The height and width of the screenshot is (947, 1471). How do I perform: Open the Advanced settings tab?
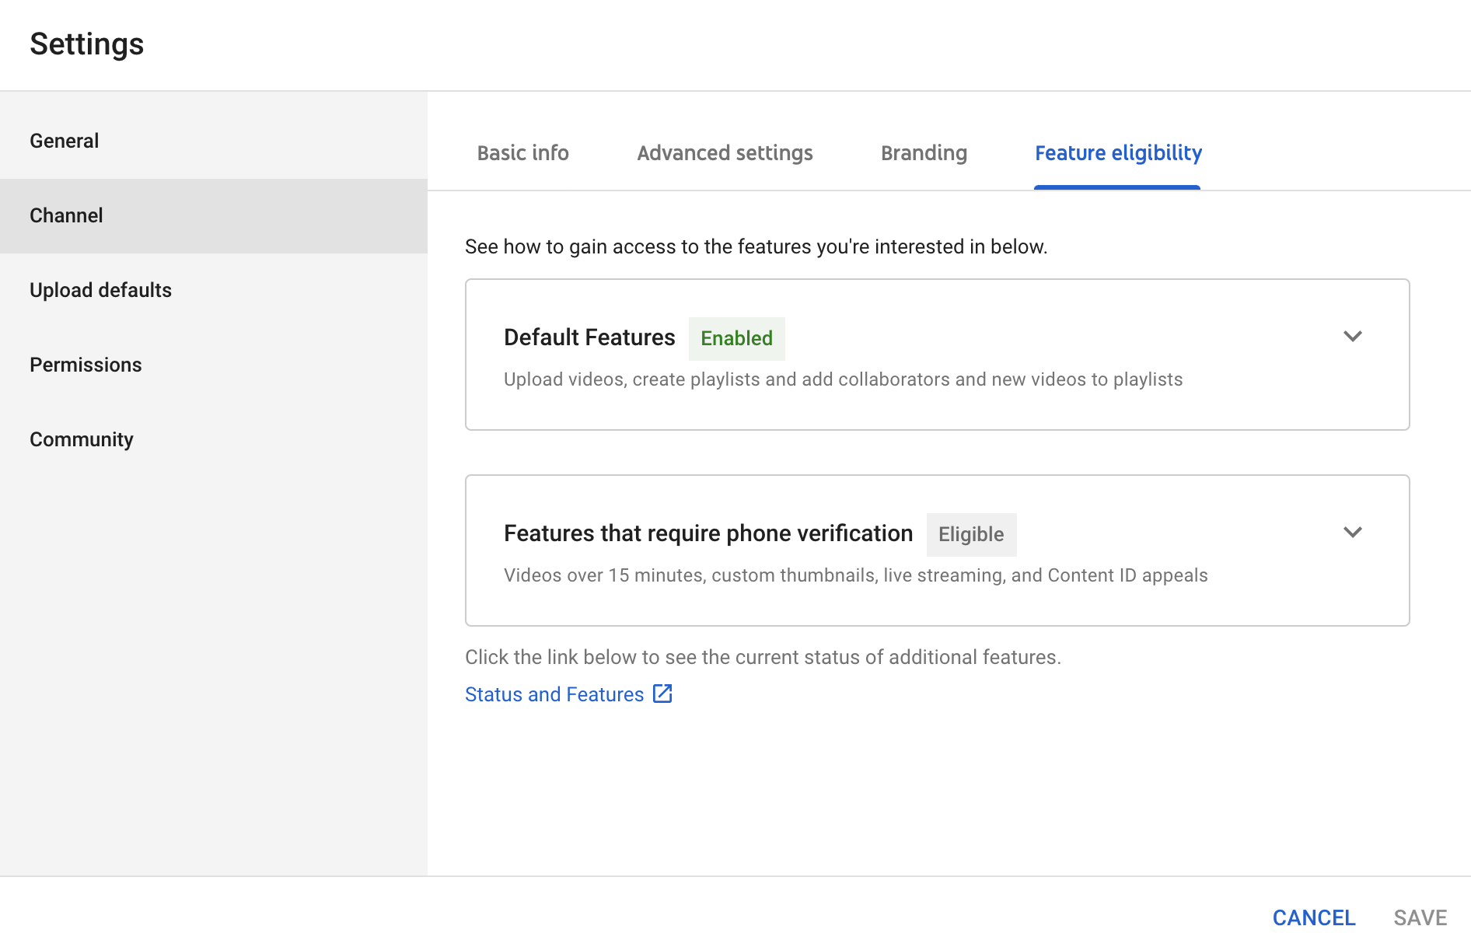click(x=725, y=153)
